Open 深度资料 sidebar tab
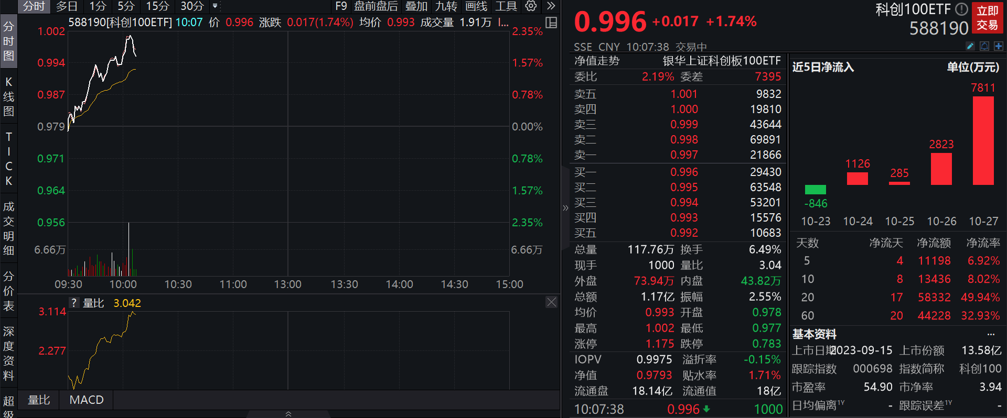 (8, 353)
